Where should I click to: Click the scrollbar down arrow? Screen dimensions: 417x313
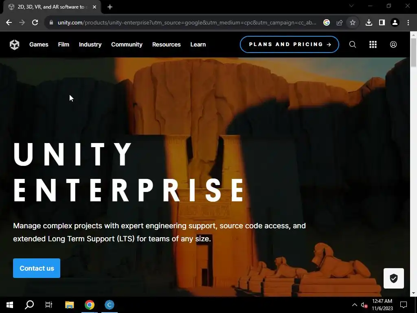pyautogui.click(x=414, y=293)
